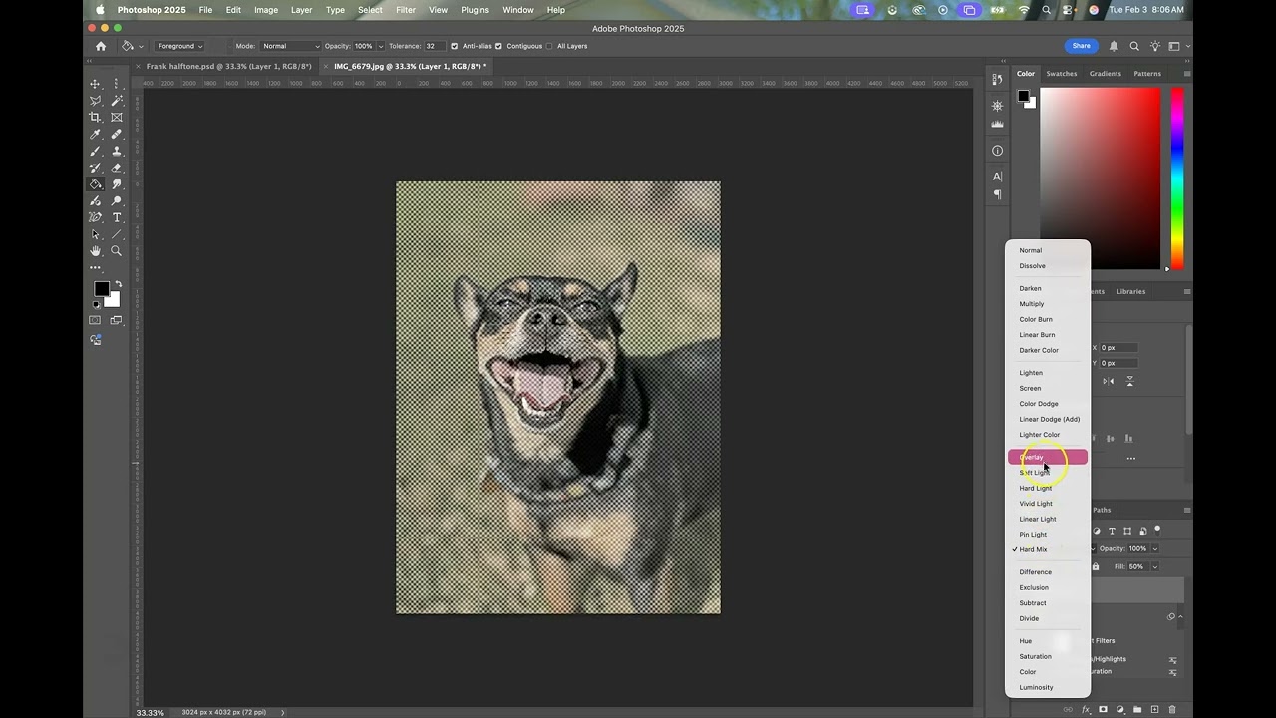Image resolution: width=1276 pixels, height=718 pixels.
Task: Reset default foreground and background colors
Action: pyautogui.click(x=96, y=305)
